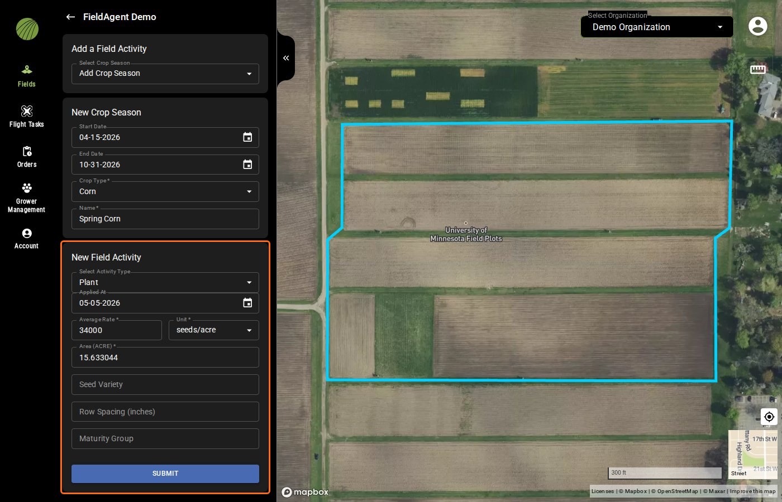This screenshot has height=502, width=782.
Task: Click the Improve this map link
Action: 752,491
